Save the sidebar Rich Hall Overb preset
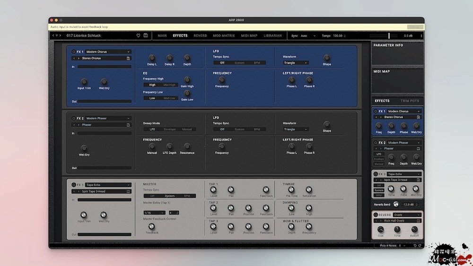473x266 pixels. point(419,221)
